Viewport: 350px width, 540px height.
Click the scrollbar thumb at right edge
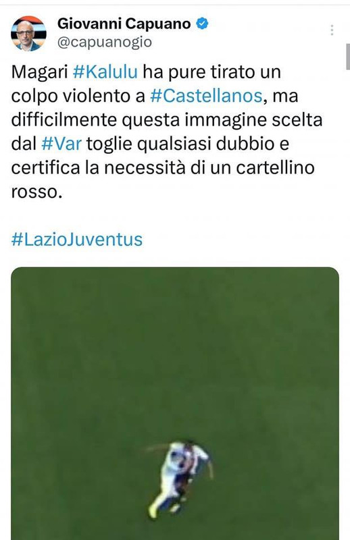[347, 57]
